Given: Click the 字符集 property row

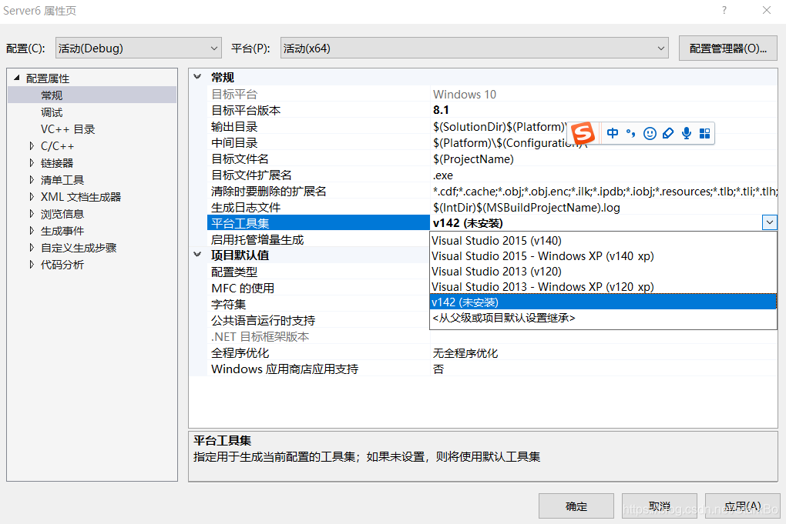Looking at the screenshot, I should [x=318, y=304].
